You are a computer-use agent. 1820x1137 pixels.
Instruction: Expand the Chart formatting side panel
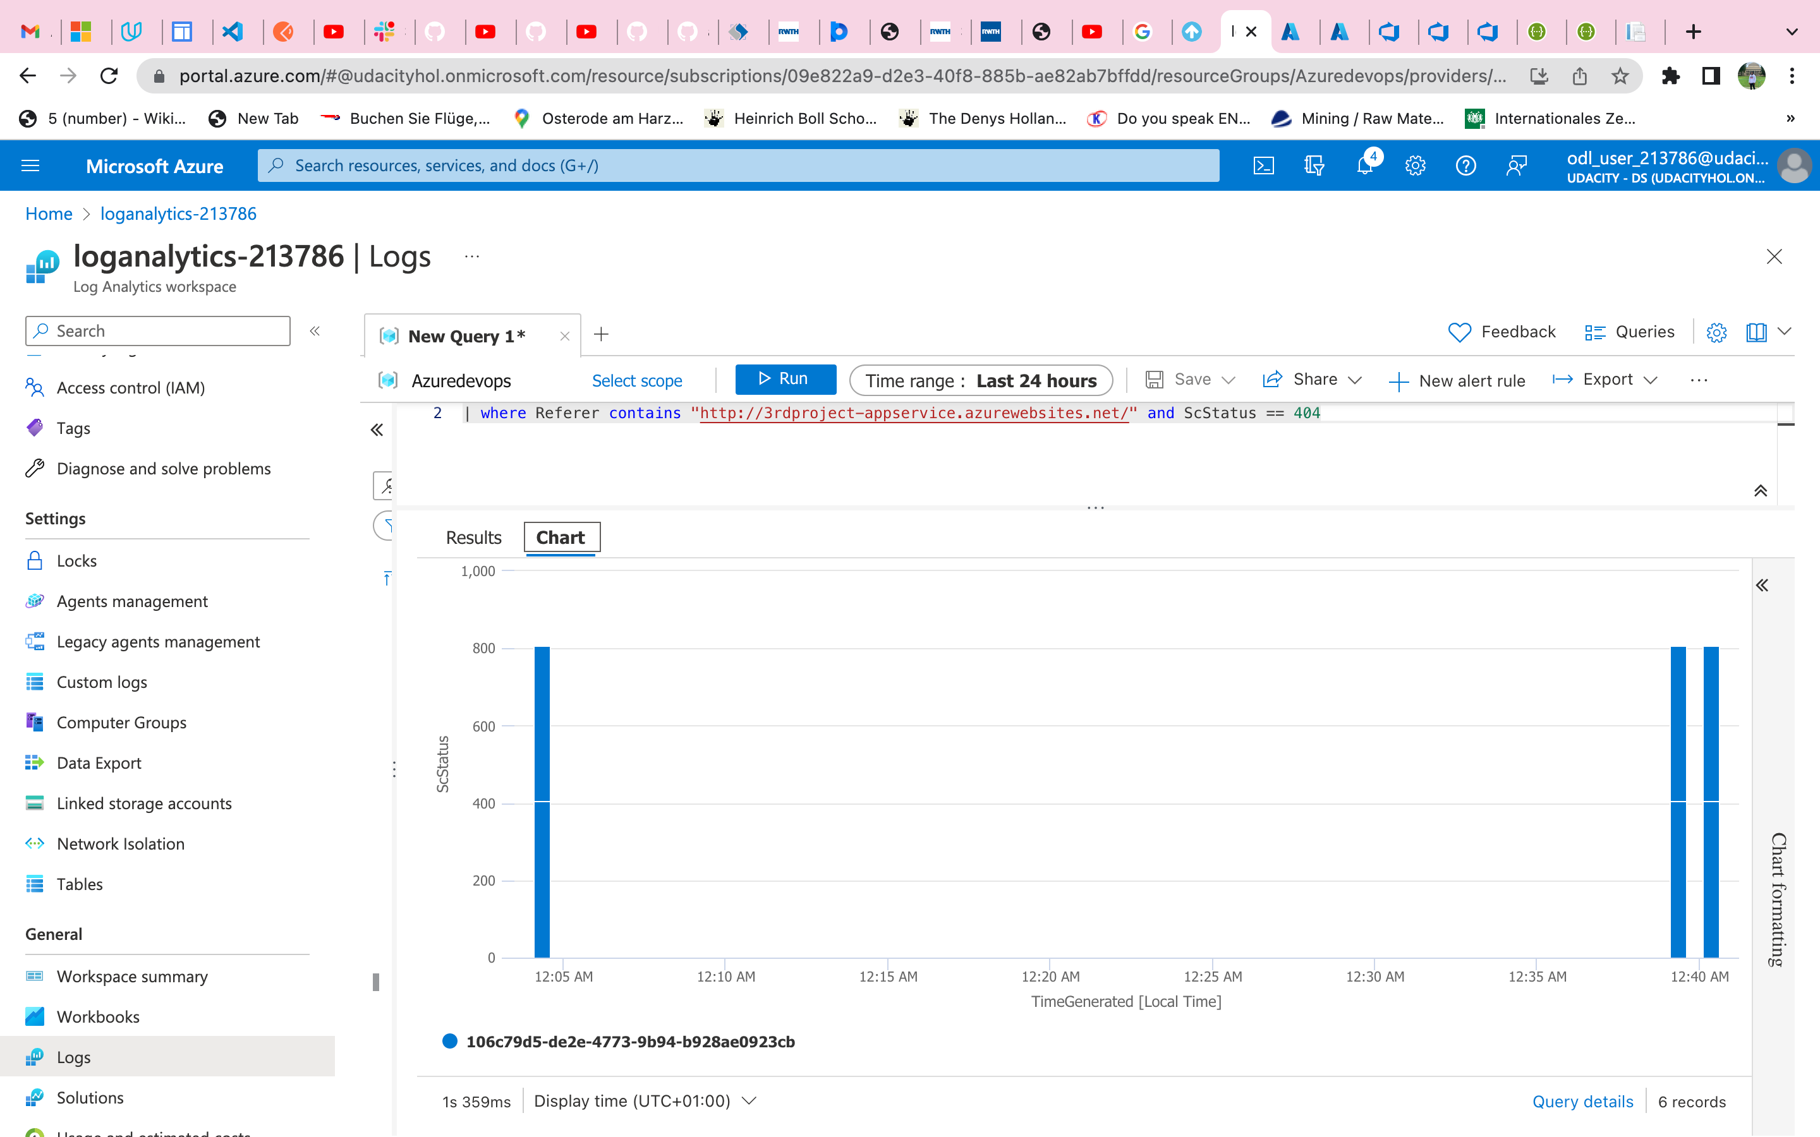1762,585
